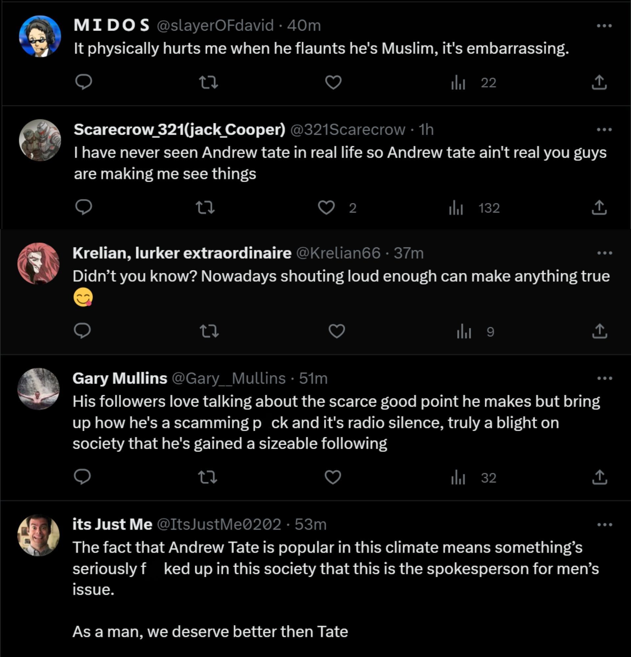Open more options on MIDOS tweet
Screen dimensions: 631x657
pos(604,26)
